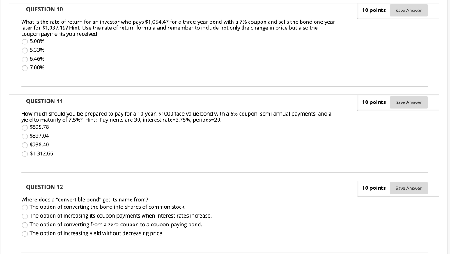The image size is (450, 254).
Task: Select the $938.40 answer option
Action: (x=25, y=145)
